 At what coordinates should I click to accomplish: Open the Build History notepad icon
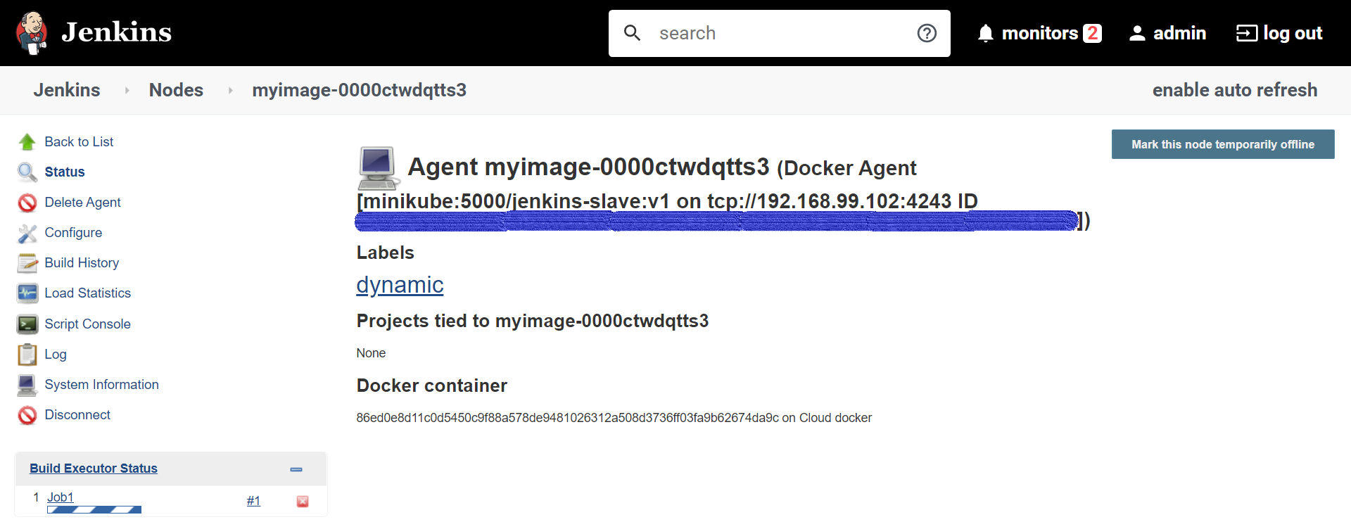tap(27, 263)
